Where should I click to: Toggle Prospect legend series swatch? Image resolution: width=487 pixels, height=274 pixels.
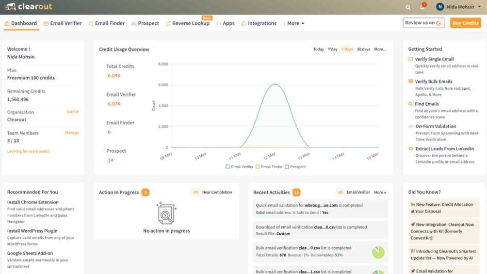pyautogui.click(x=287, y=167)
